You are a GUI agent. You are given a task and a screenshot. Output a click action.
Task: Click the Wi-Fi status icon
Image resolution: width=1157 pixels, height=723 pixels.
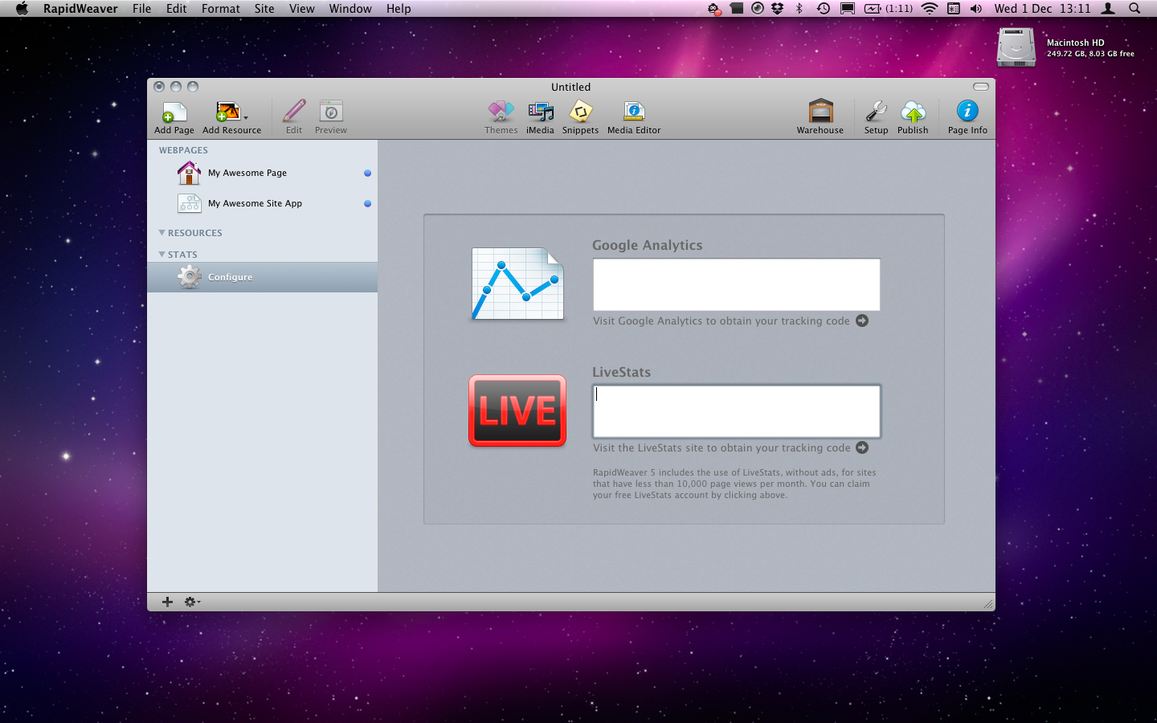930,9
